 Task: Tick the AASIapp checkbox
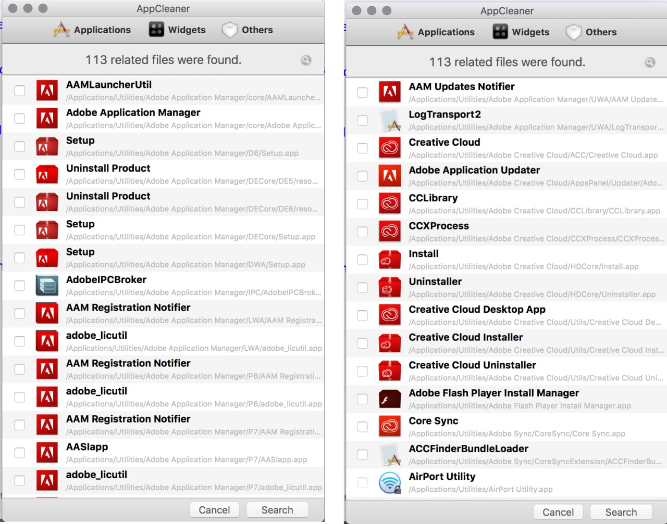coord(19,453)
